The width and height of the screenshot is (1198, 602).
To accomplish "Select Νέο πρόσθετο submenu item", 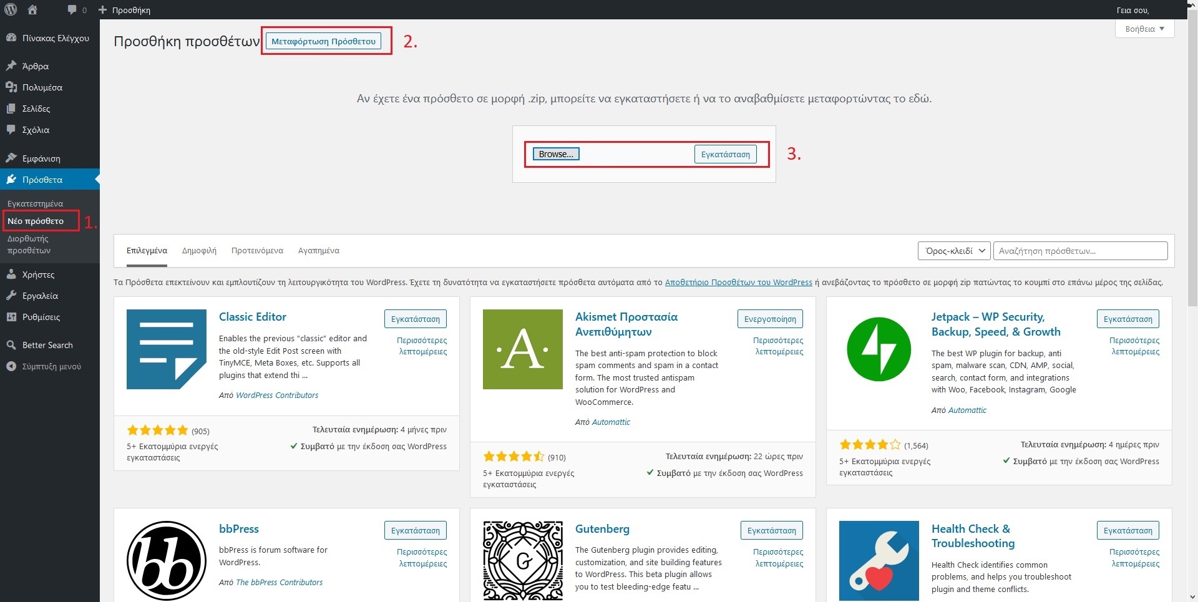I will click(36, 221).
